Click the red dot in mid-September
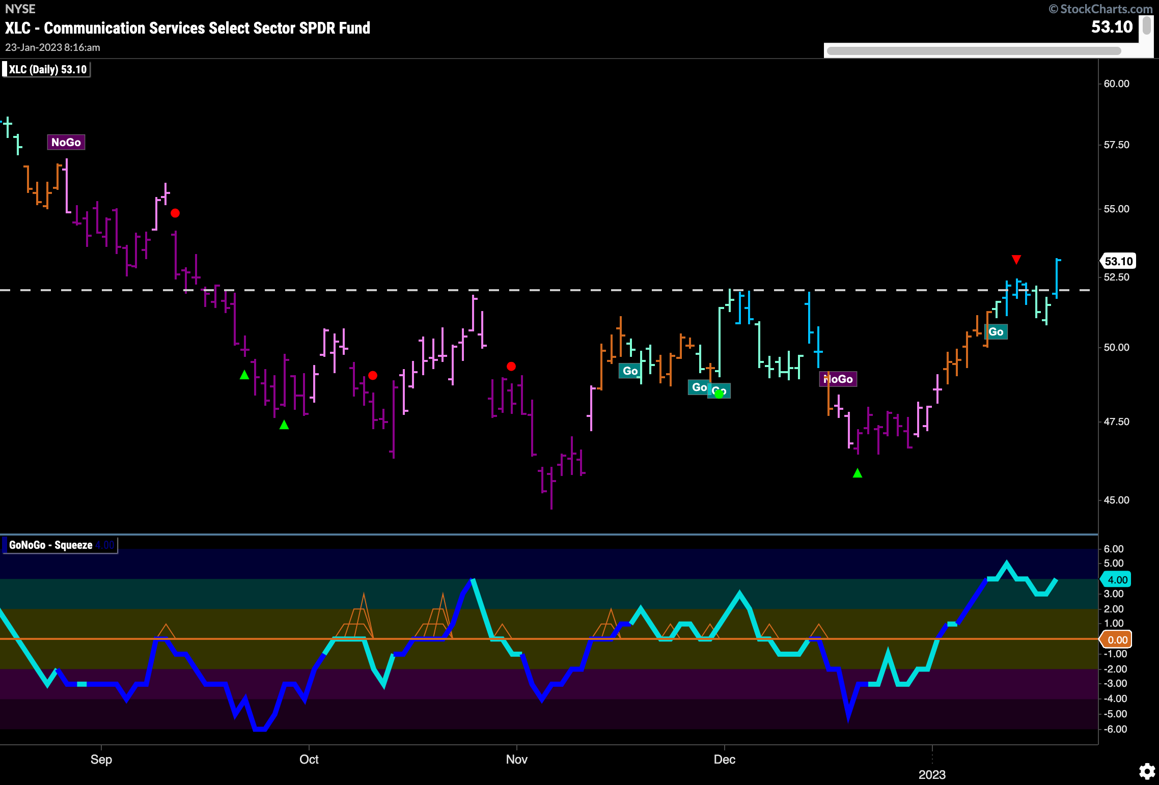This screenshot has height=785, width=1159. (x=175, y=213)
